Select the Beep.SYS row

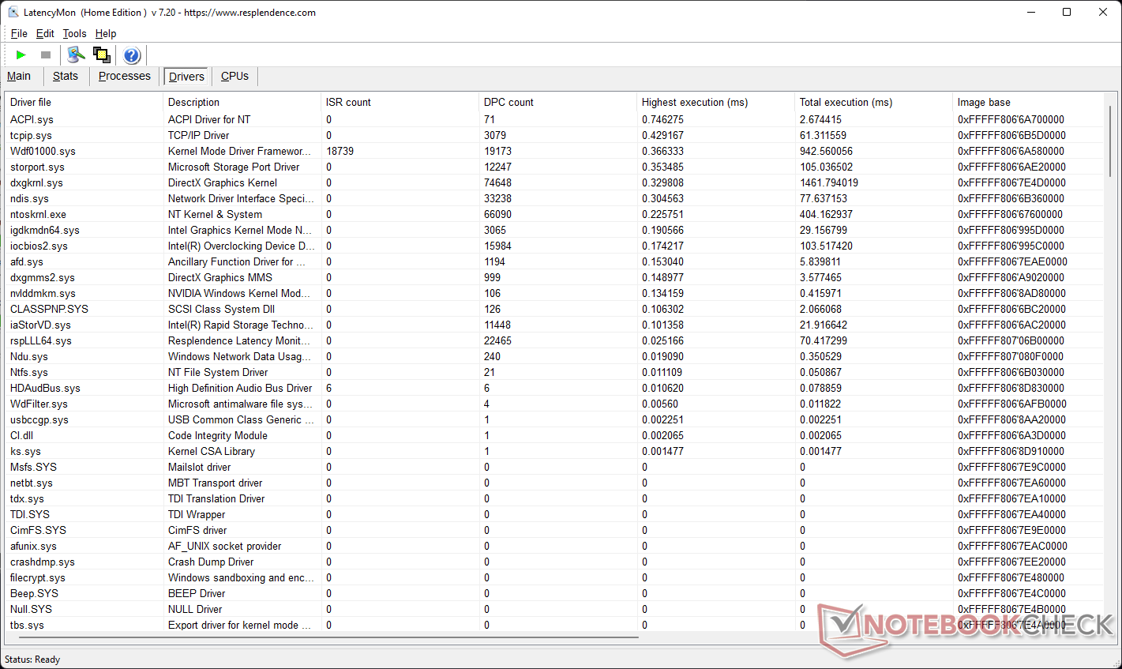pos(555,593)
